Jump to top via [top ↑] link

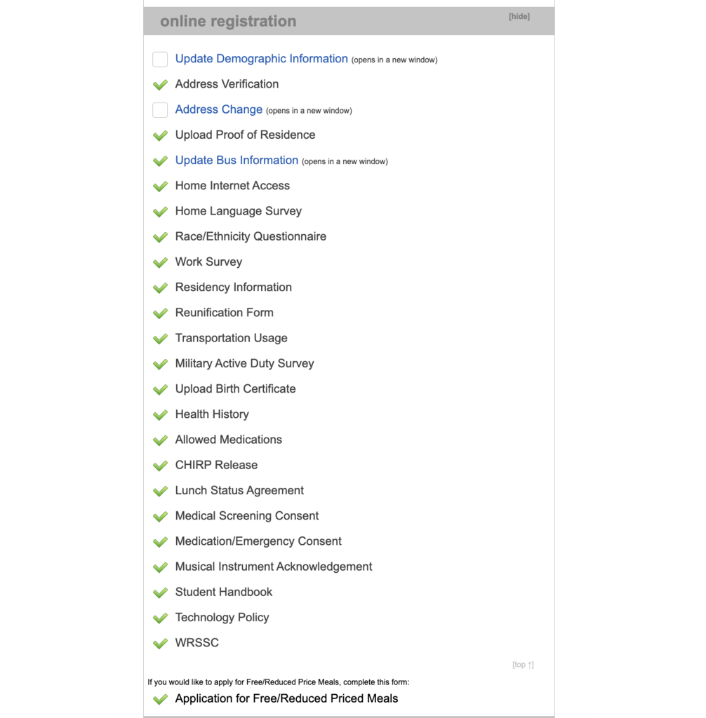point(523,665)
